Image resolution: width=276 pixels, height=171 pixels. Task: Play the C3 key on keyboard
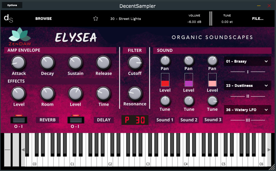tap(148, 161)
